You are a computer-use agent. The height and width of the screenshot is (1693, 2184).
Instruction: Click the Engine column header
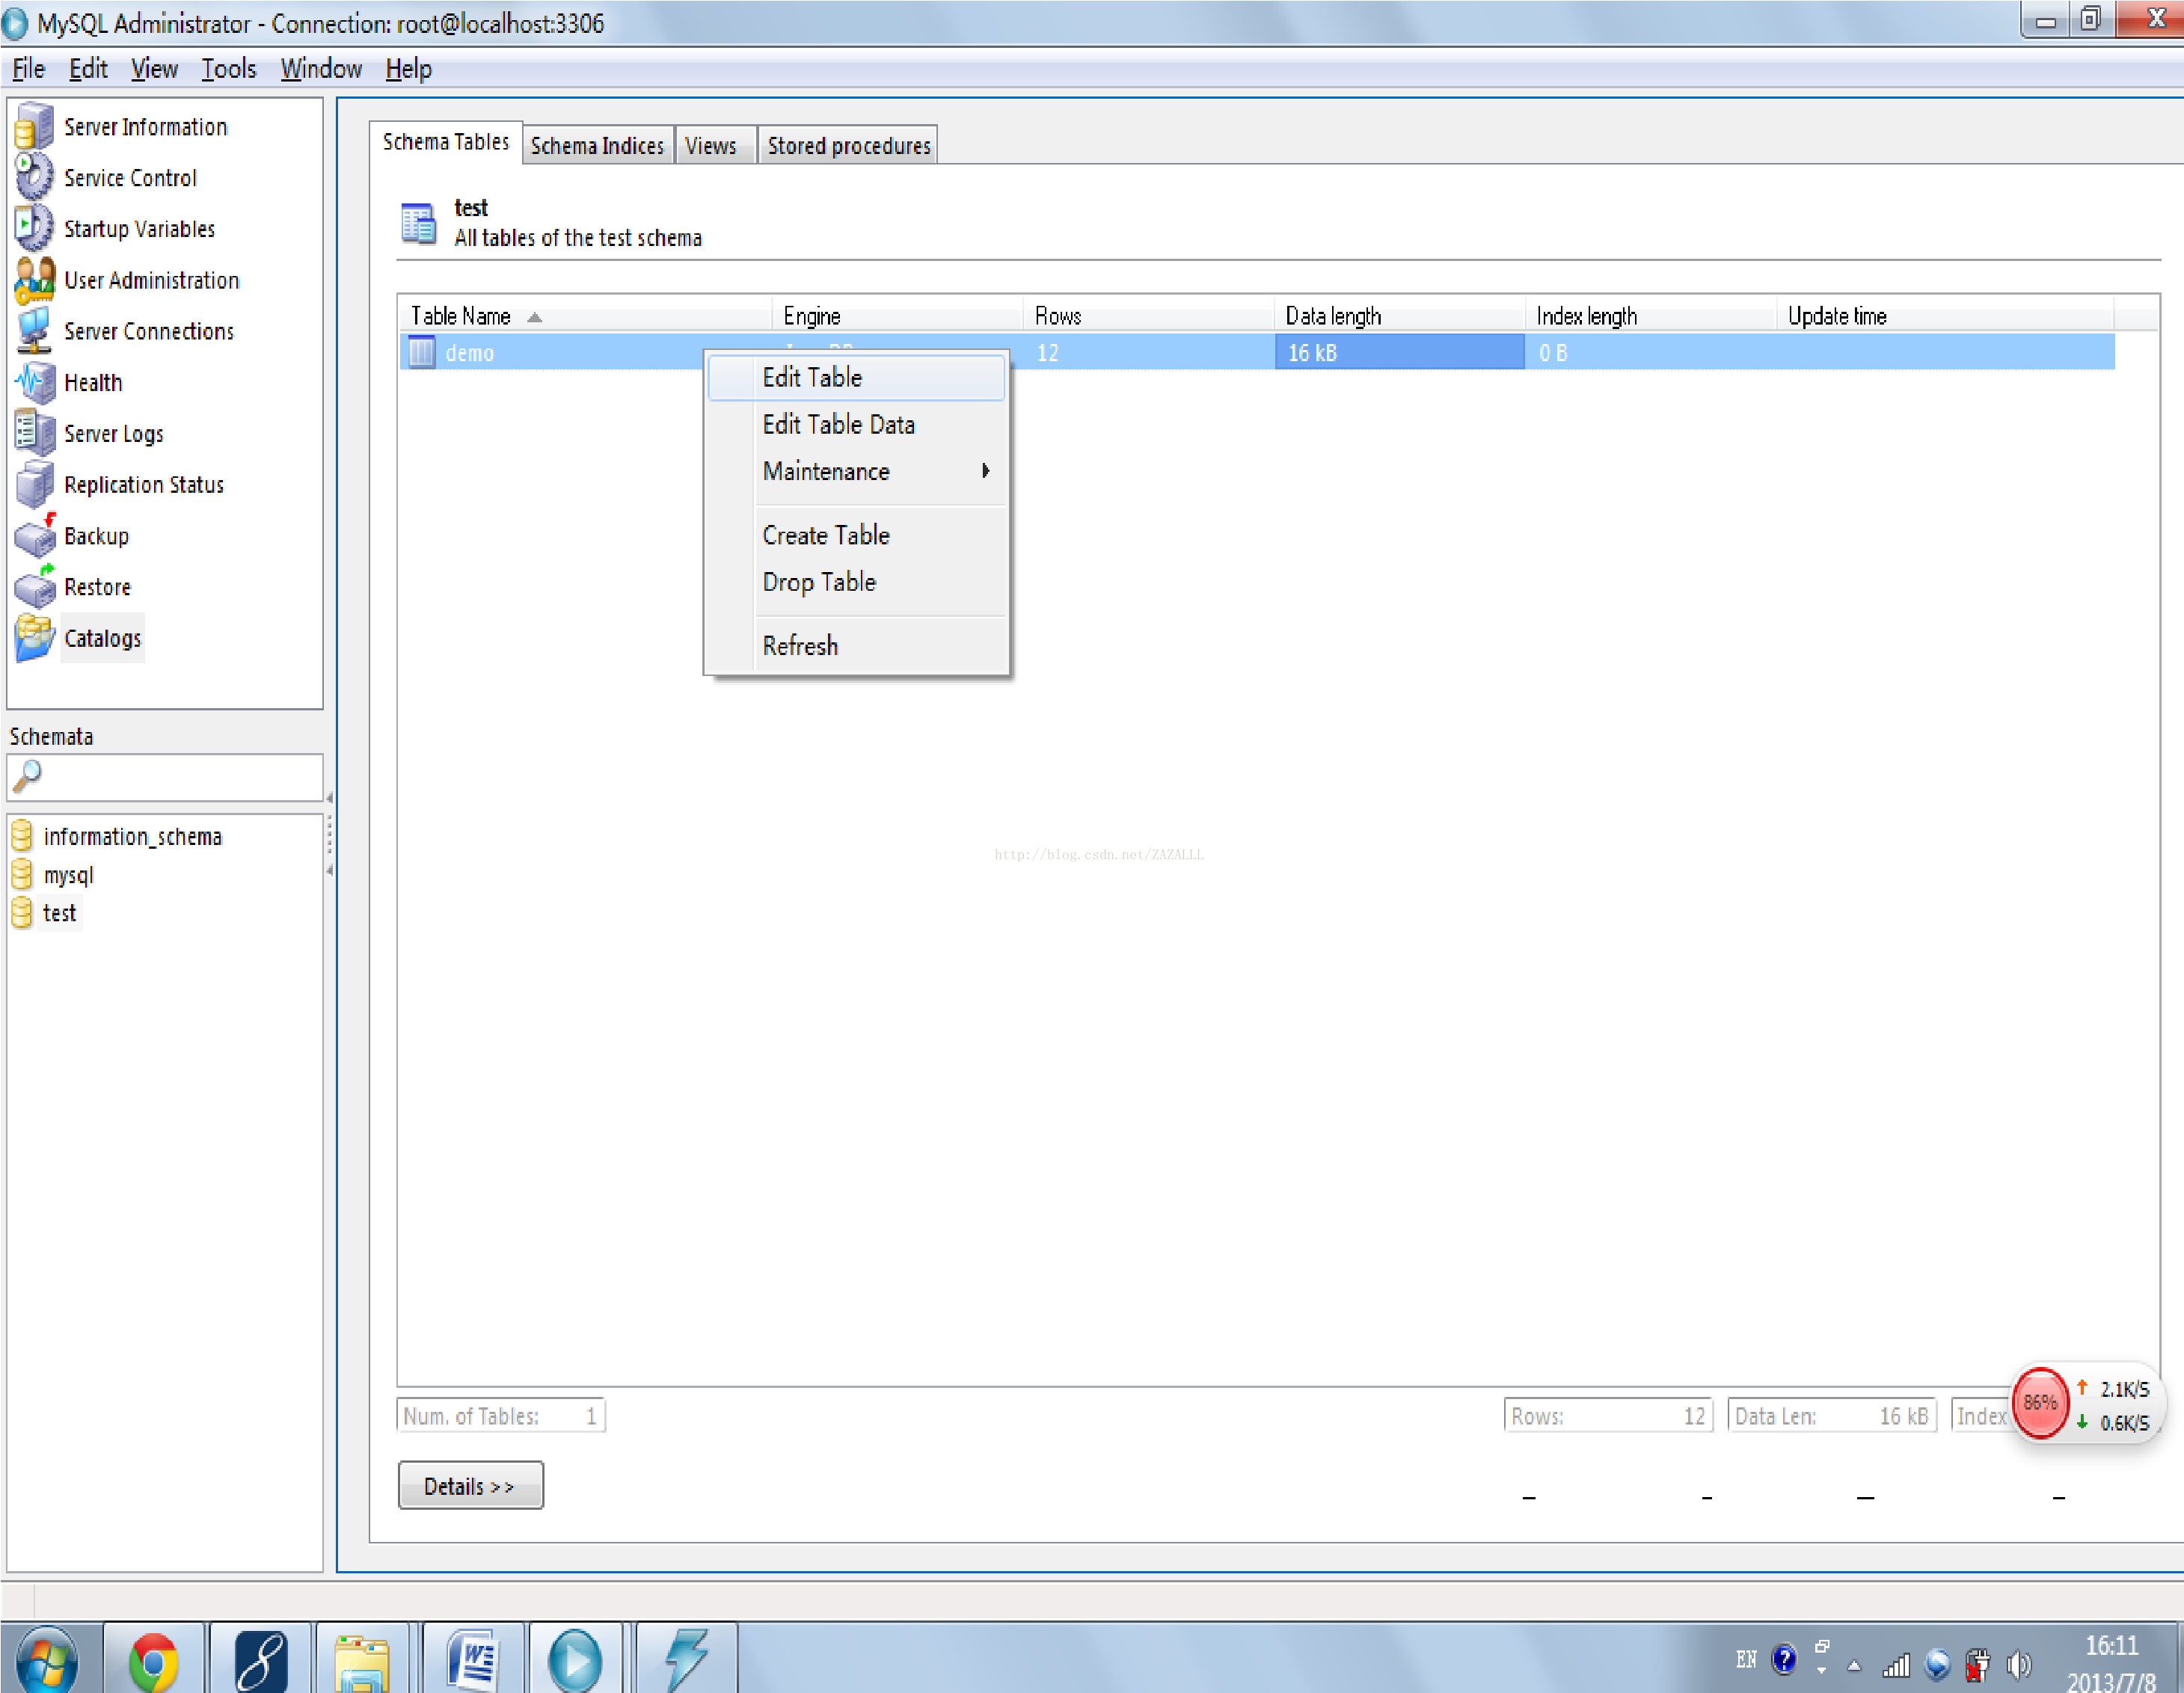[x=897, y=316]
